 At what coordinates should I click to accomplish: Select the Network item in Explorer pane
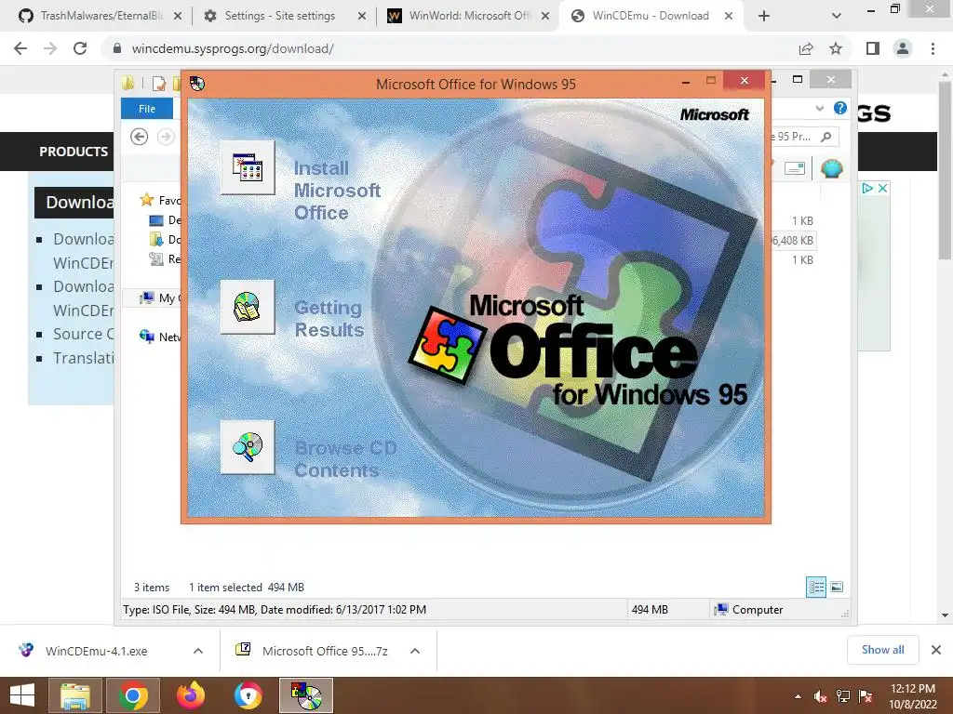160,337
